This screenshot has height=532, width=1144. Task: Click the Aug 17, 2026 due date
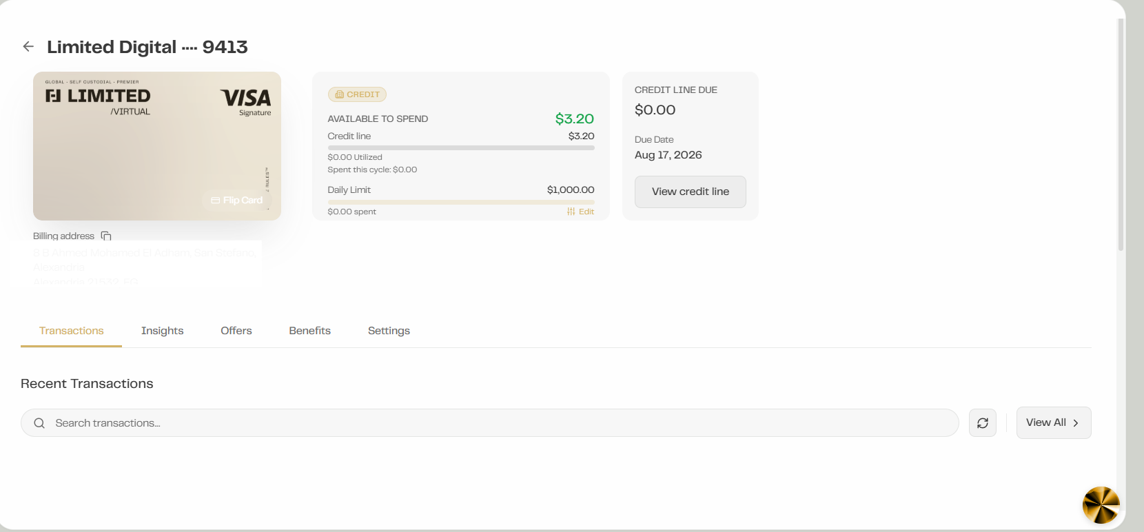tap(668, 155)
